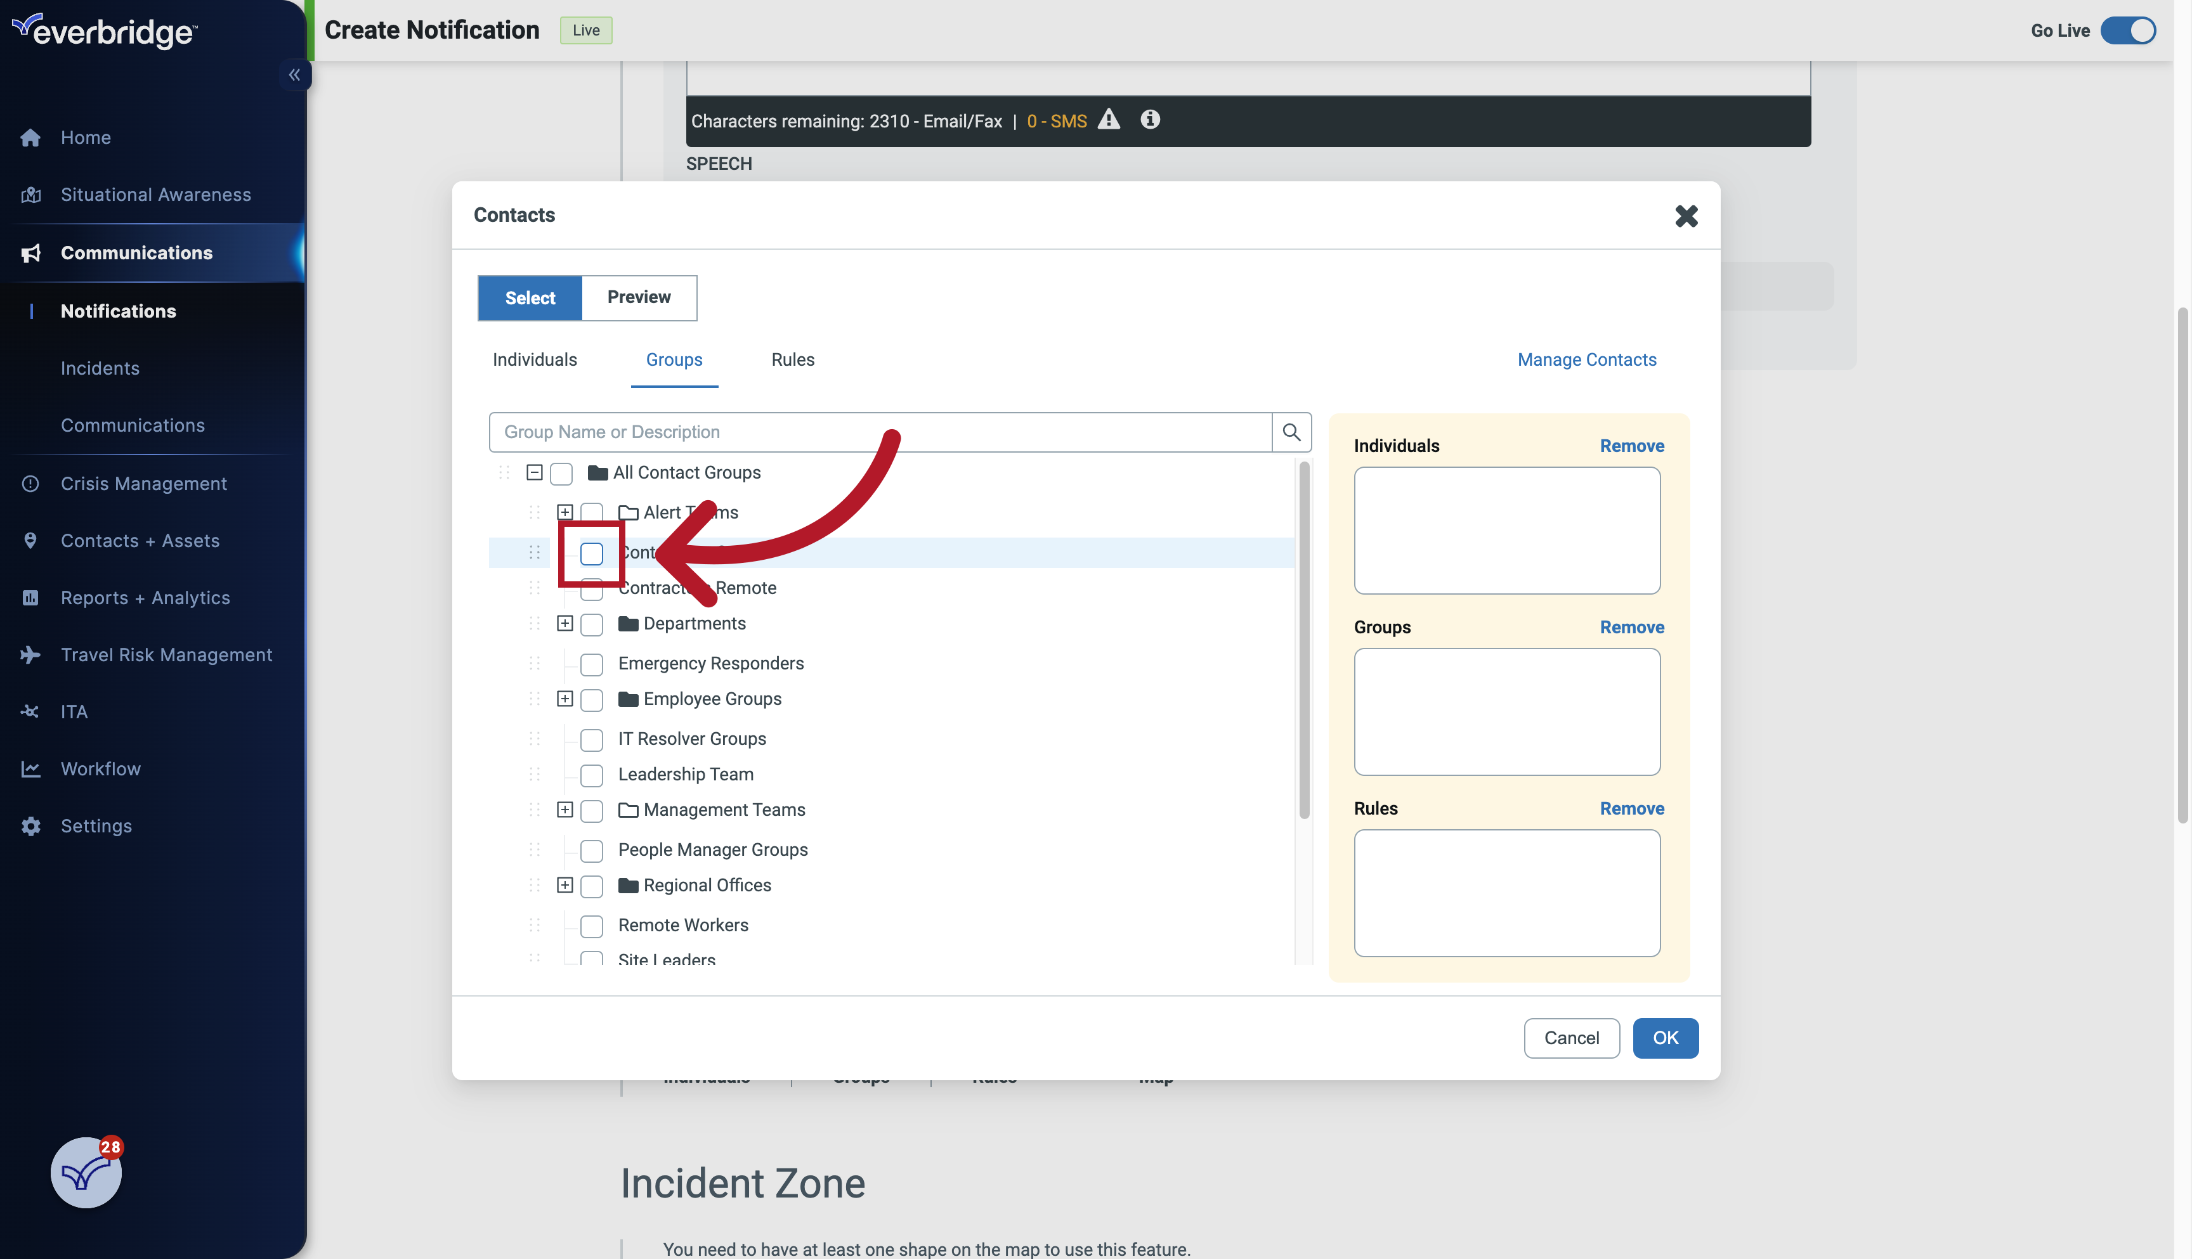Open the Manage Contacts link
The height and width of the screenshot is (1259, 2192).
point(1586,359)
